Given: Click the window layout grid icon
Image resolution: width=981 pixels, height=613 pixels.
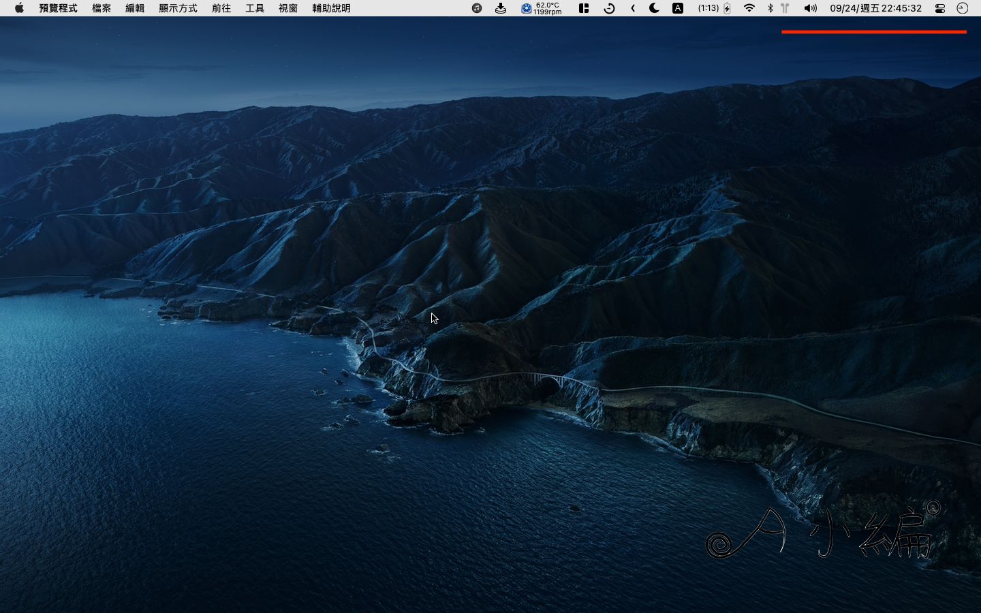Looking at the screenshot, I should 584,8.
